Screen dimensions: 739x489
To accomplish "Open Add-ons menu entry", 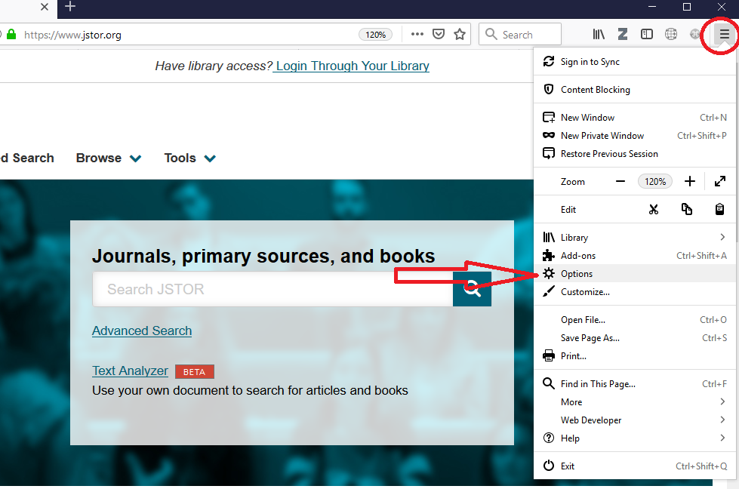I will coord(634,255).
